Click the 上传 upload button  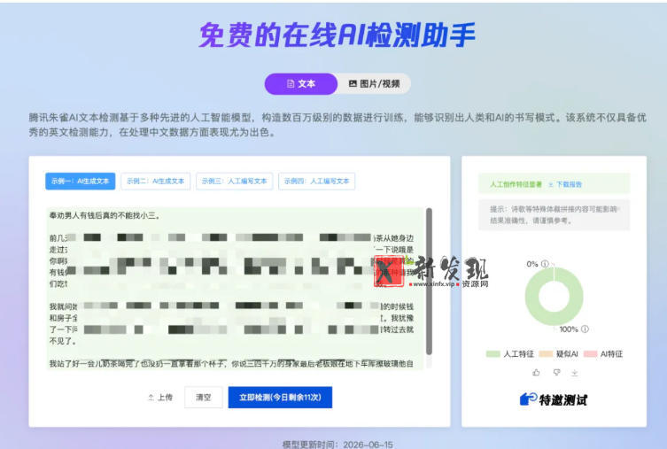pyautogui.click(x=160, y=397)
